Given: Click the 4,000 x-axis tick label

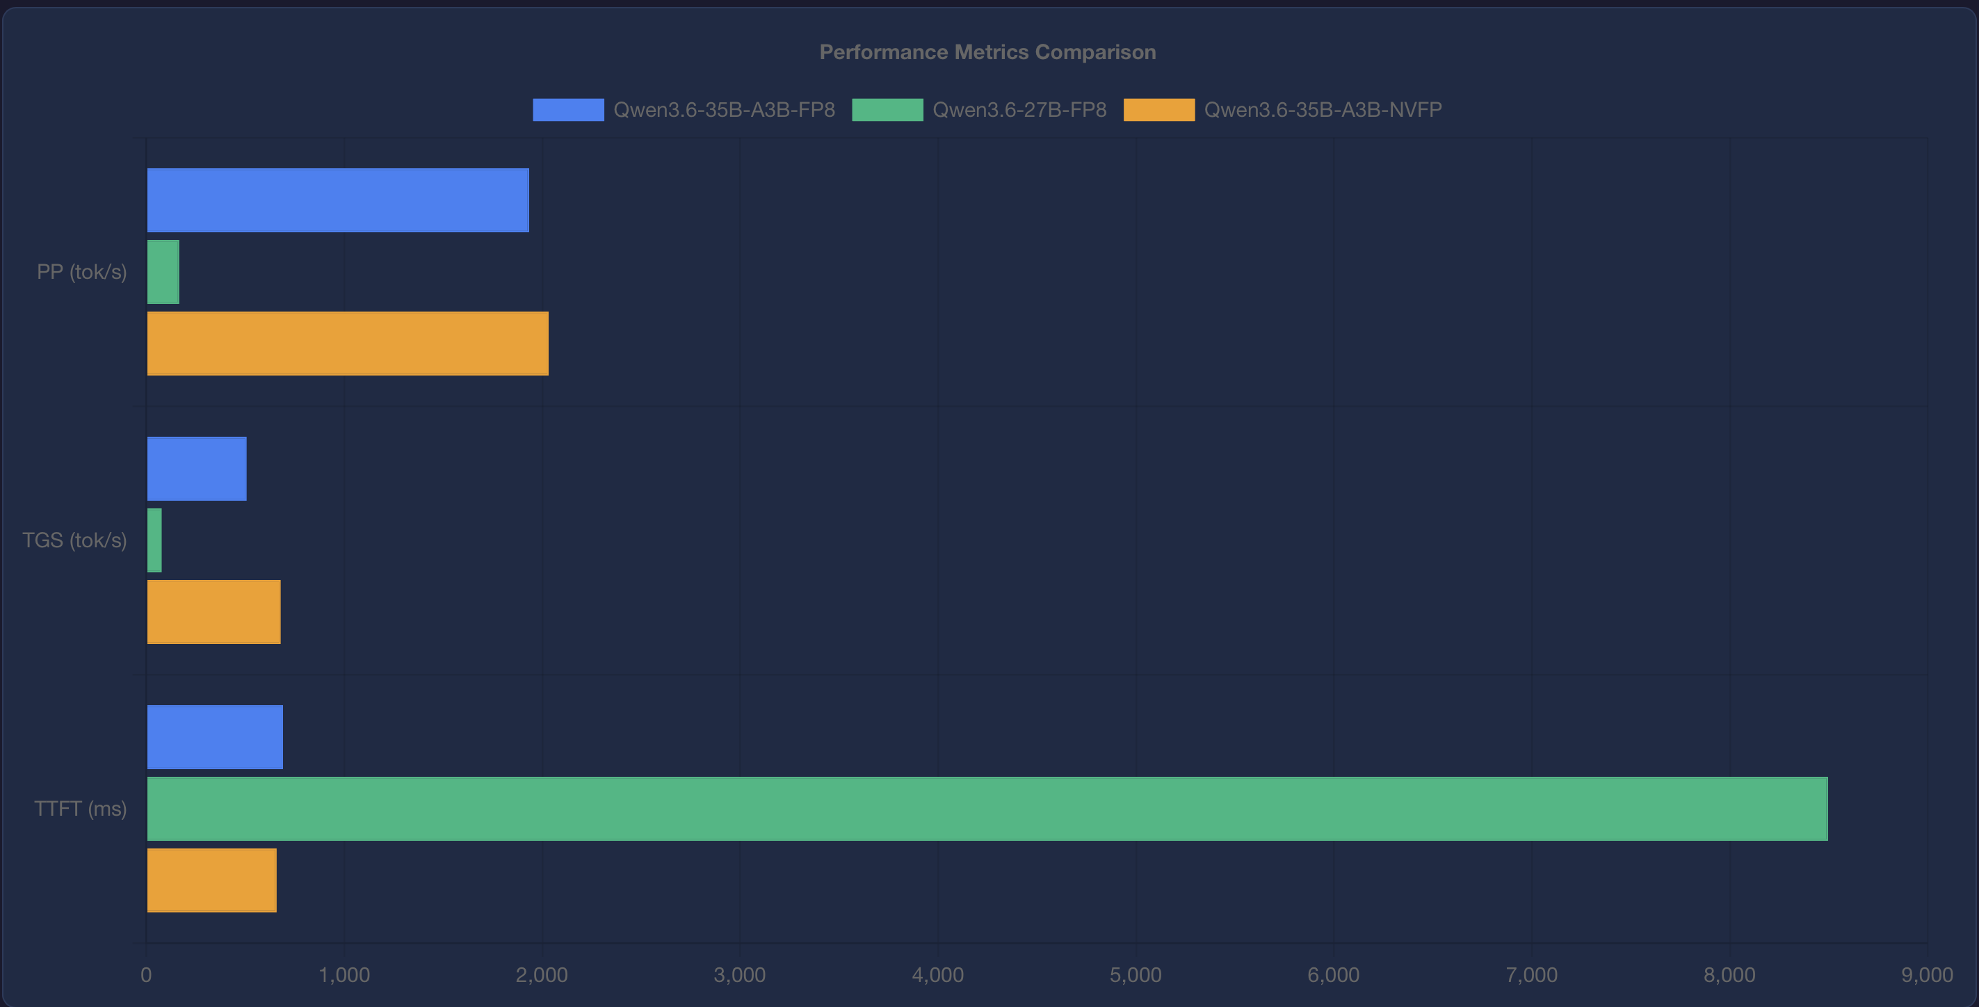Looking at the screenshot, I should [x=938, y=975].
